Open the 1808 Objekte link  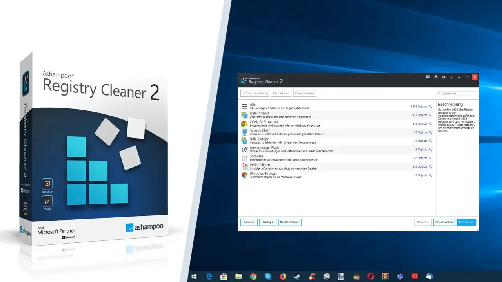click(x=419, y=107)
